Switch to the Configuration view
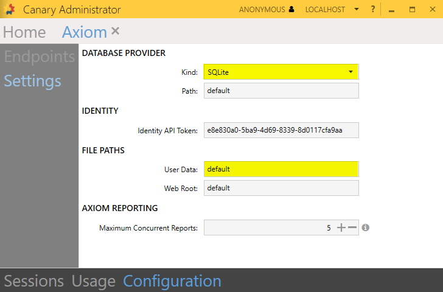 172,281
